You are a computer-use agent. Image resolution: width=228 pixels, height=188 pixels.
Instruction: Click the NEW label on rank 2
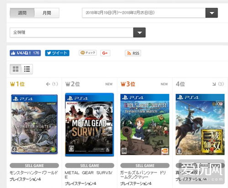click(109, 84)
